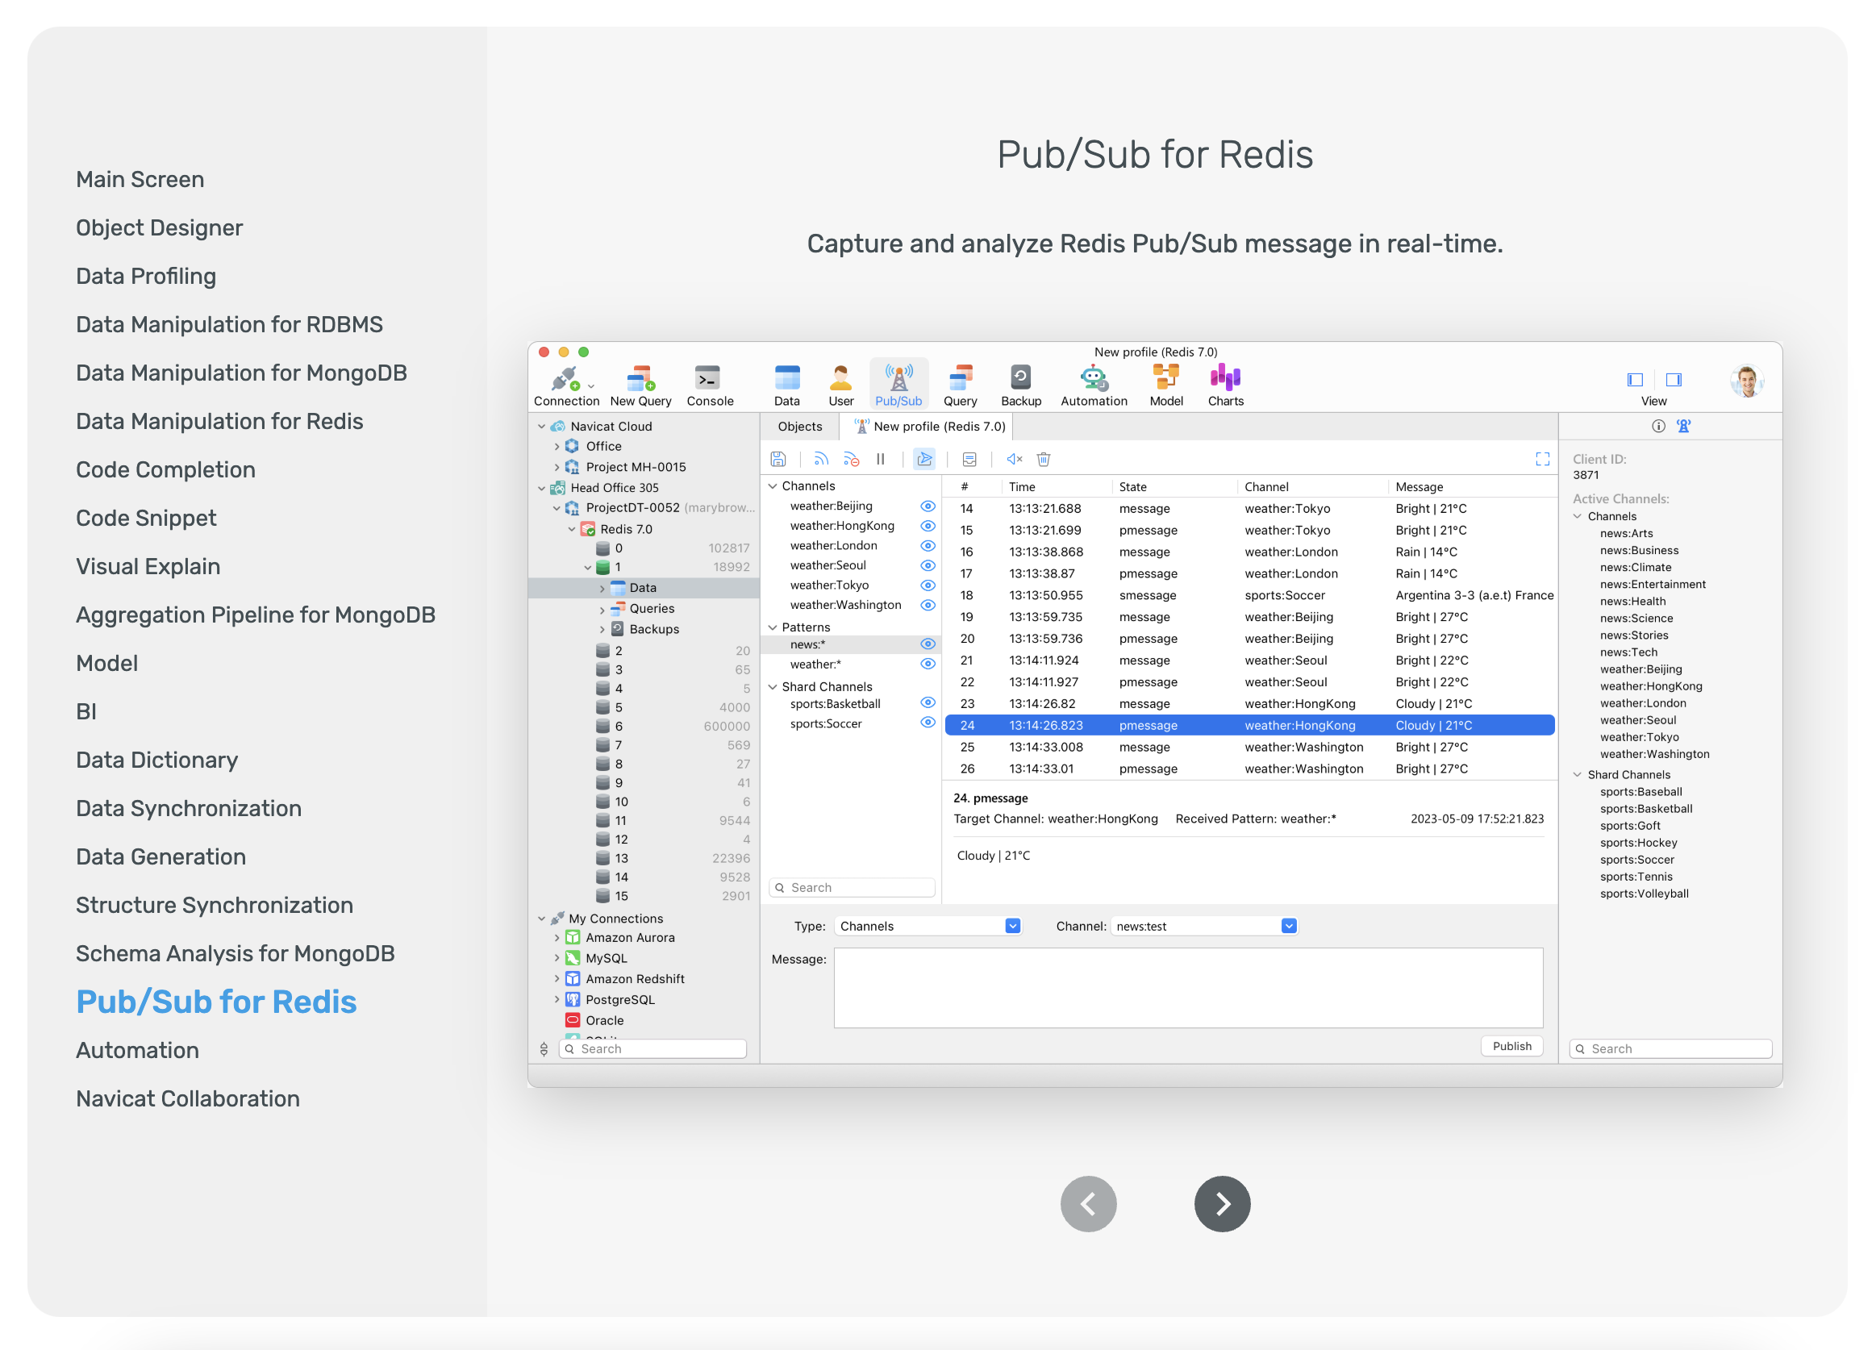Image resolution: width=1876 pixels, height=1350 pixels.
Task: Select the Data toolbar icon
Action: (x=786, y=385)
